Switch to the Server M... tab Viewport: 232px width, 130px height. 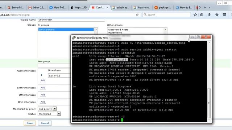[x=16, y=8]
